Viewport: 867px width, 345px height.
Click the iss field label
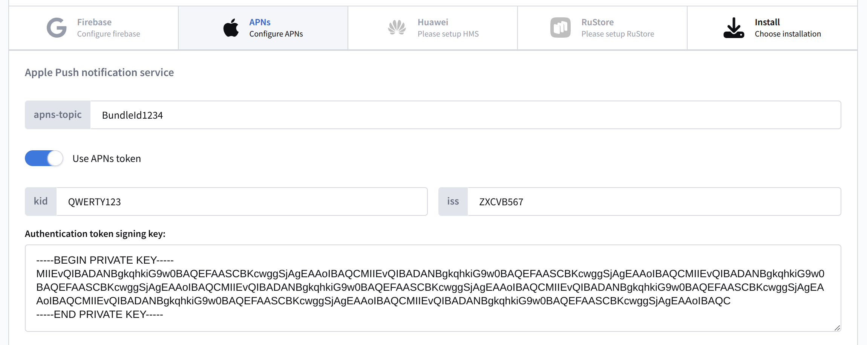point(453,202)
